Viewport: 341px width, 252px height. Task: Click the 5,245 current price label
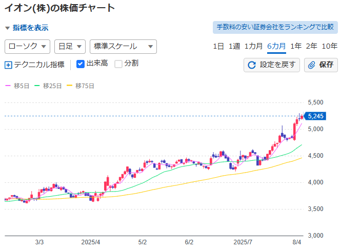[315, 116]
